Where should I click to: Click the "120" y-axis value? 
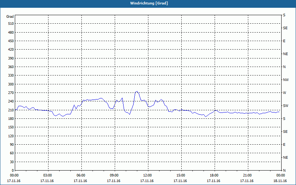(11, 136)
